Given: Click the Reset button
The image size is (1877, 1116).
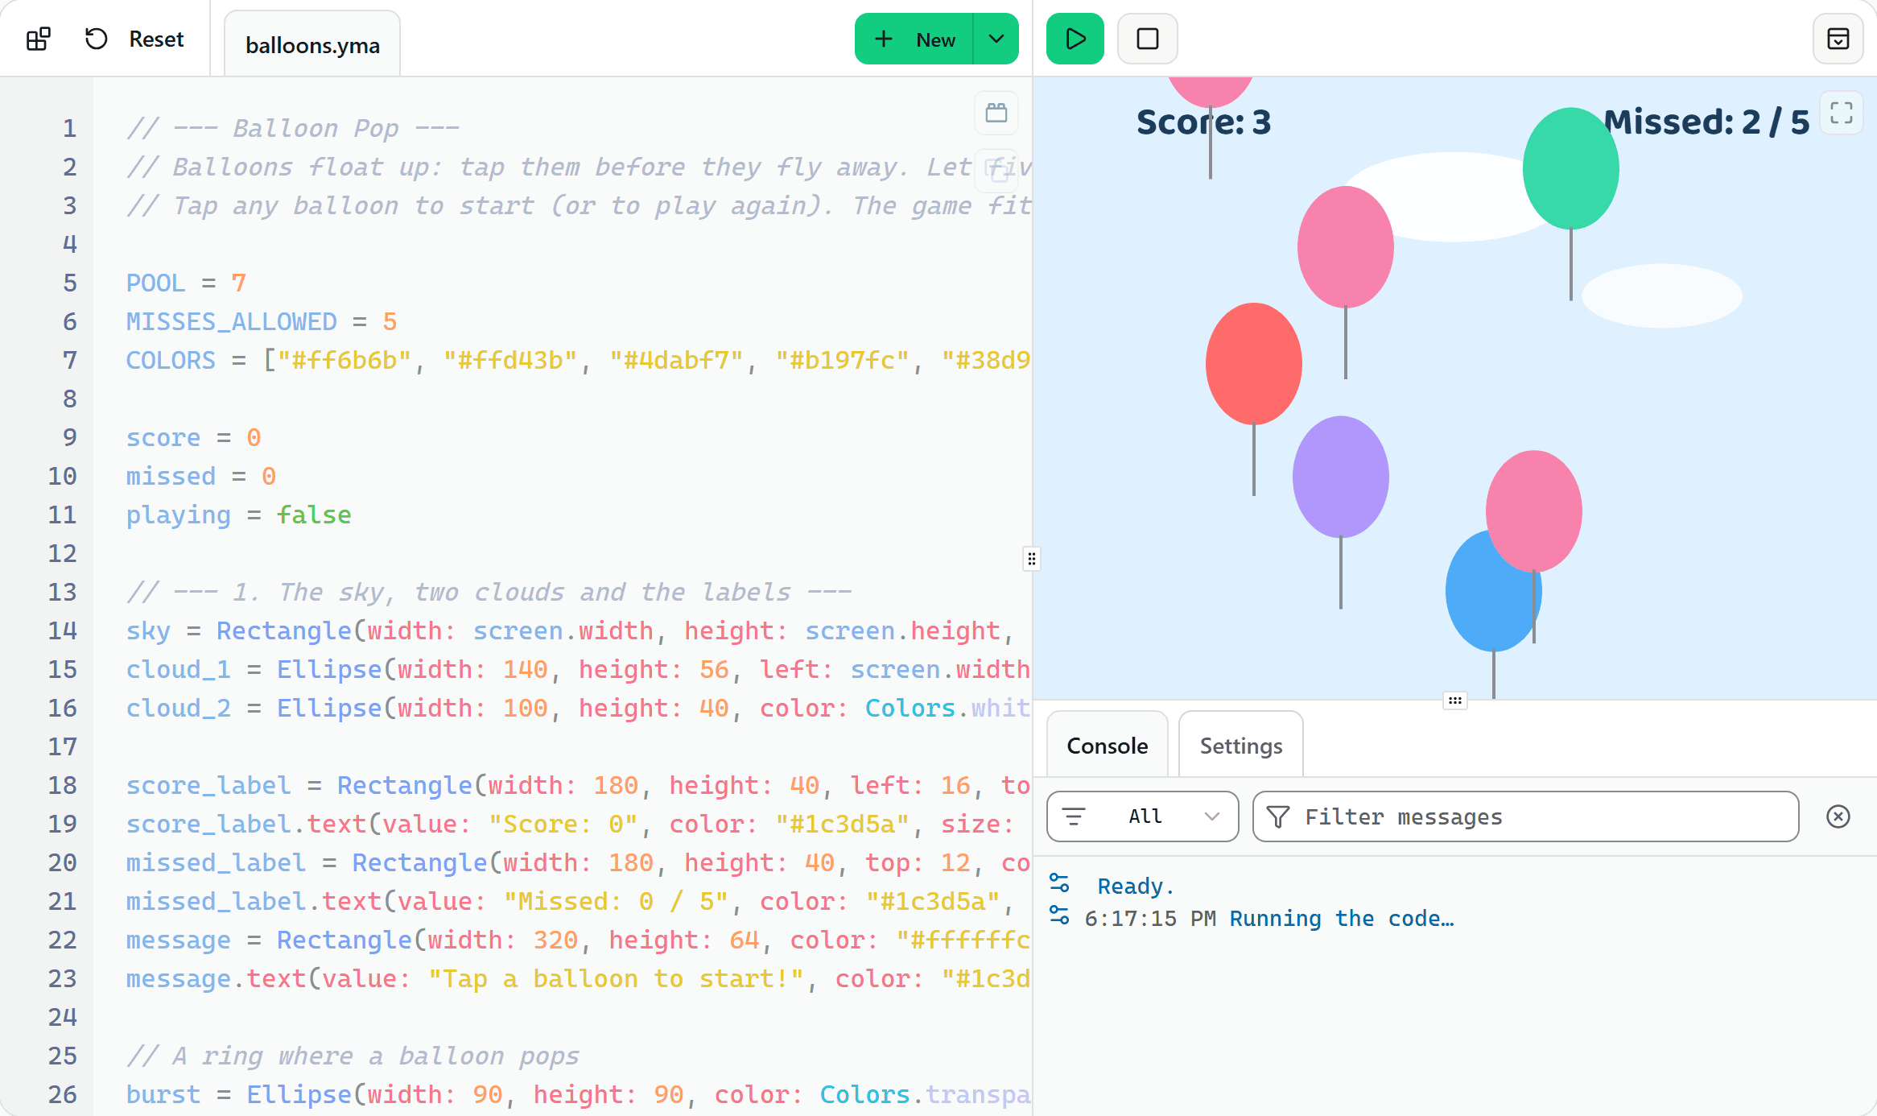Looking at the screenshot, I should (135, 39).
